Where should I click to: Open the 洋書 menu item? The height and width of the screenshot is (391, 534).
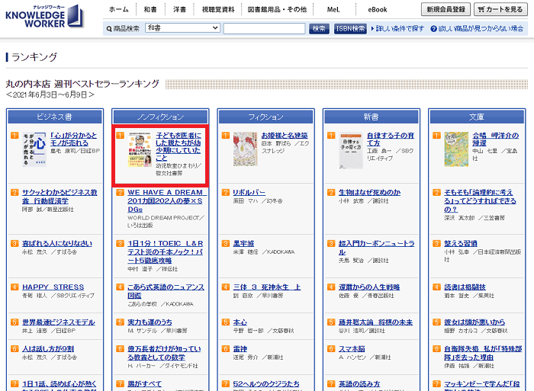(x=179, y=10)
